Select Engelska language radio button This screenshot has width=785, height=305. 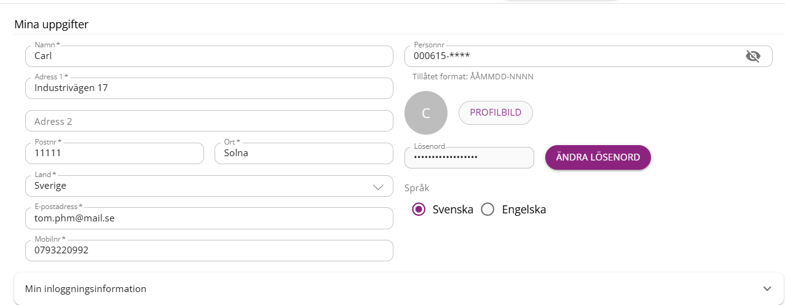487,210
